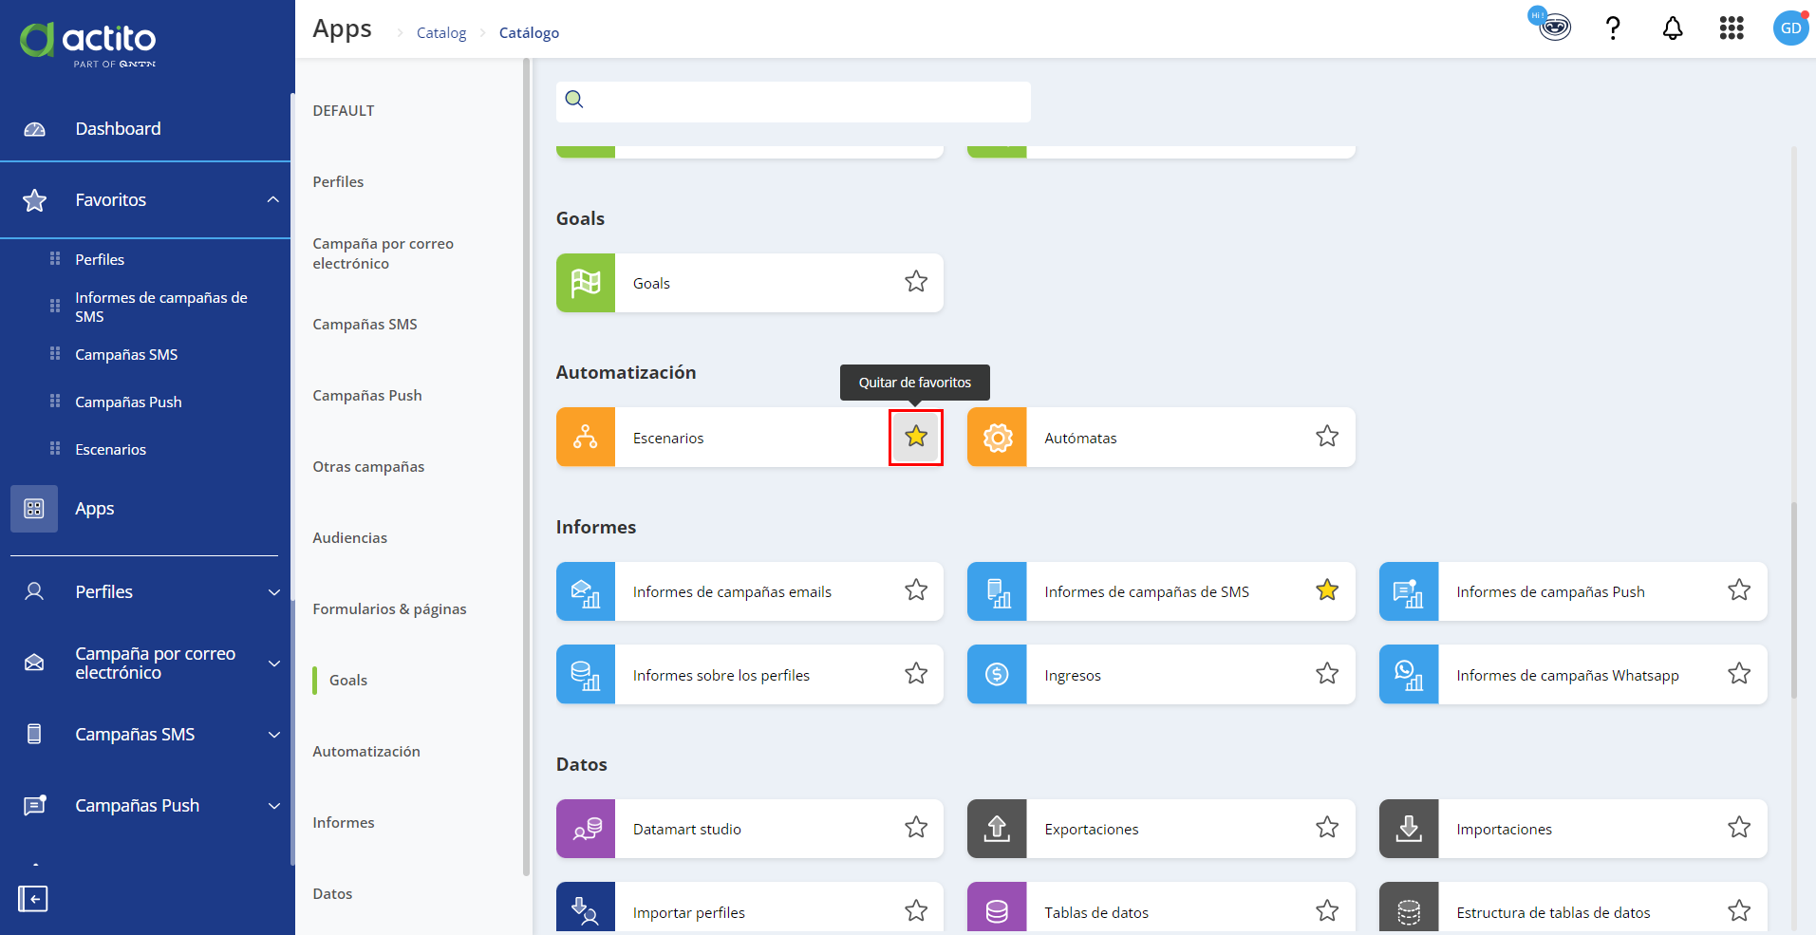Select Automatización catalog category
1816x935 pixels.
366,751
